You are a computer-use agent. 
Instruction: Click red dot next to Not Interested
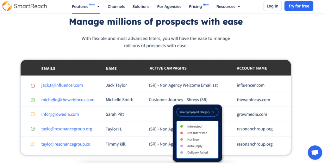[x=182, y=133]
